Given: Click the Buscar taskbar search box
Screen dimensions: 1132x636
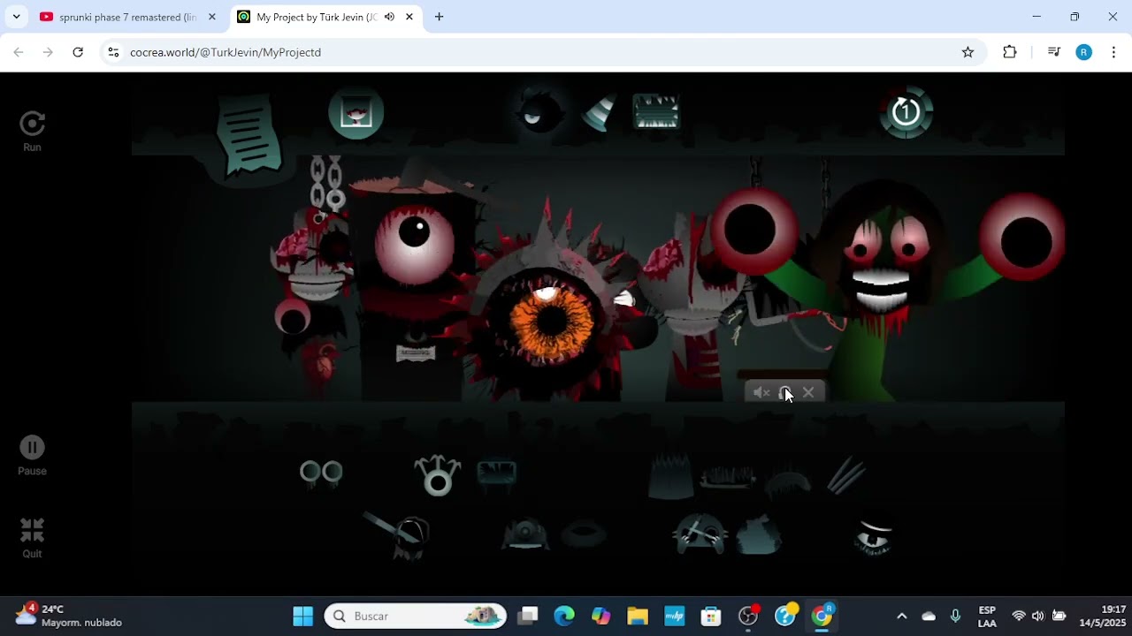Looking at the screenshot, I should [416, 616].
